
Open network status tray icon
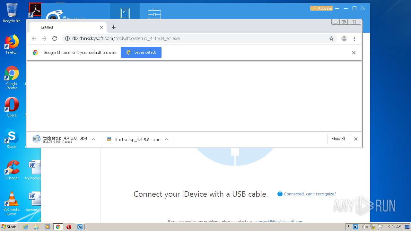click(x=373, y=227)
